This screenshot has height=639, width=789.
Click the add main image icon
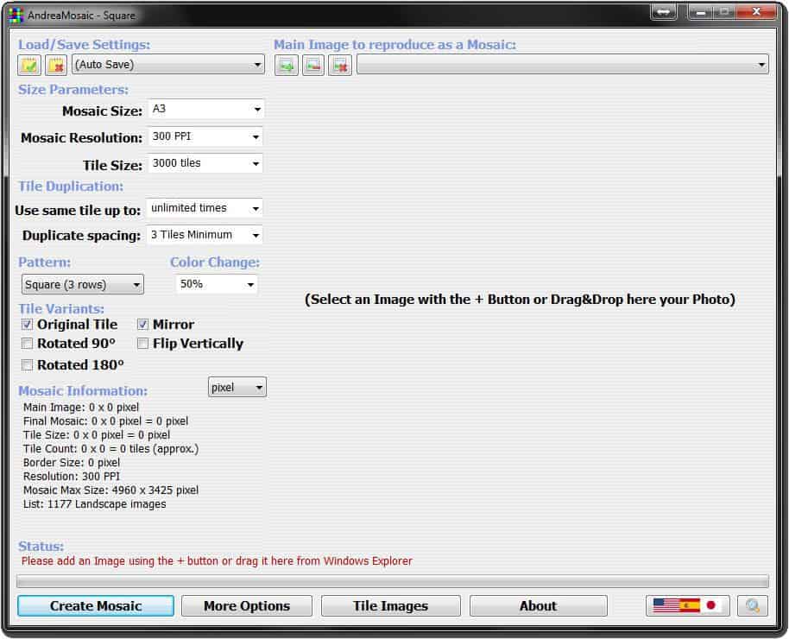tap(287, 65)
